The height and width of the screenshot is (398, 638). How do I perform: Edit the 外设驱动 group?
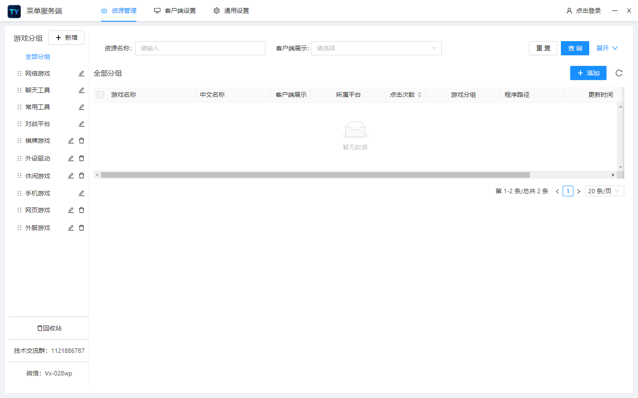click(x=71, y=158)
